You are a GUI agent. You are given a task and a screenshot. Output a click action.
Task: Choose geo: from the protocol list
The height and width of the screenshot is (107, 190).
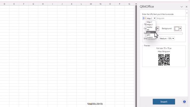pos(151,35)
